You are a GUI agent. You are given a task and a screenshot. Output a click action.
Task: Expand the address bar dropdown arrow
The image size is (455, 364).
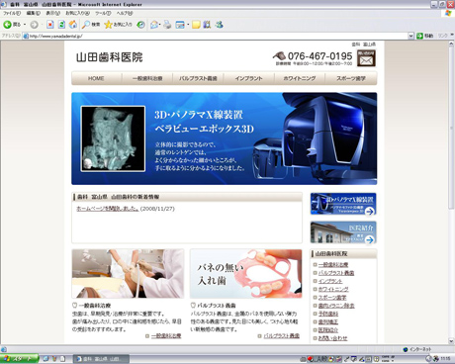410,36
